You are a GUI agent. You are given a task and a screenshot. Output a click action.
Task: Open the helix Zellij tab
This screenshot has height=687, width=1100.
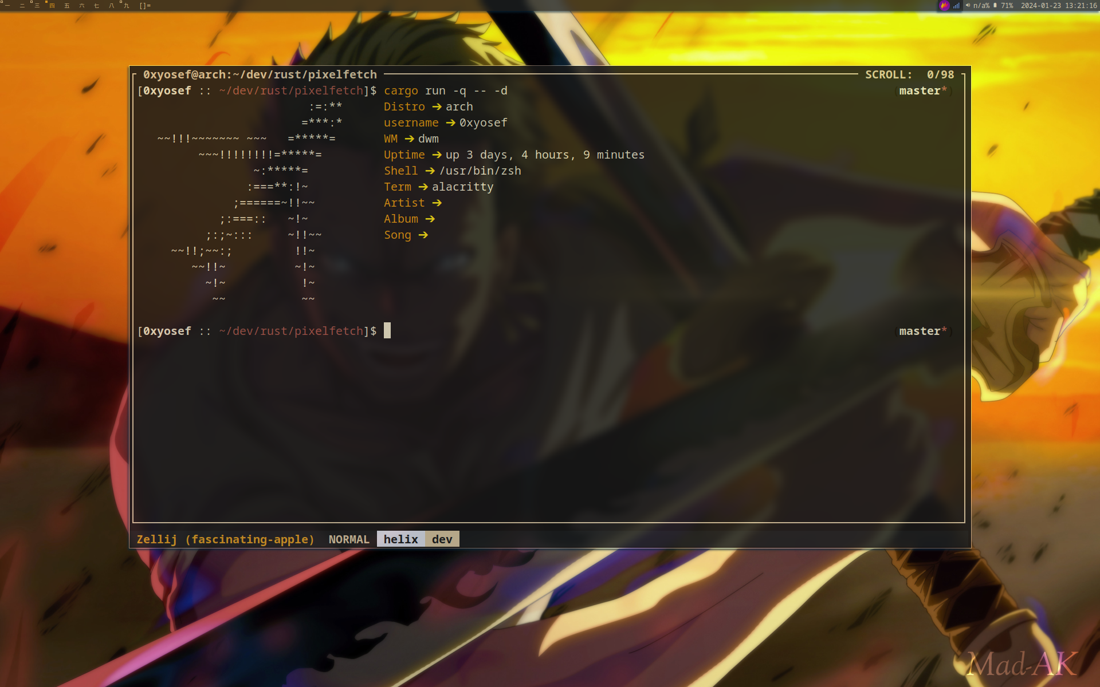(x=400, y=539)
